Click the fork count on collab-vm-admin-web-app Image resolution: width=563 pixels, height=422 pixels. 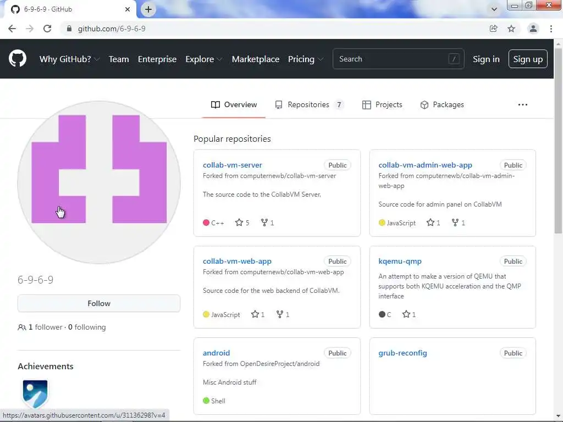pos(459,223)
